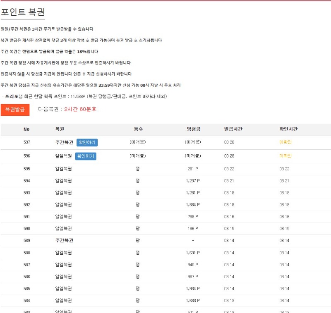Screen dimensions: 331x313
Task: Click the (미개봉) prize cell in row 596
Action: (193, 156)
